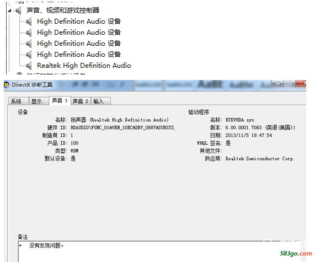Click the speaker icon beside 声音、视频和游戏控制器
315x262 pixels.
tap(19, 10)
